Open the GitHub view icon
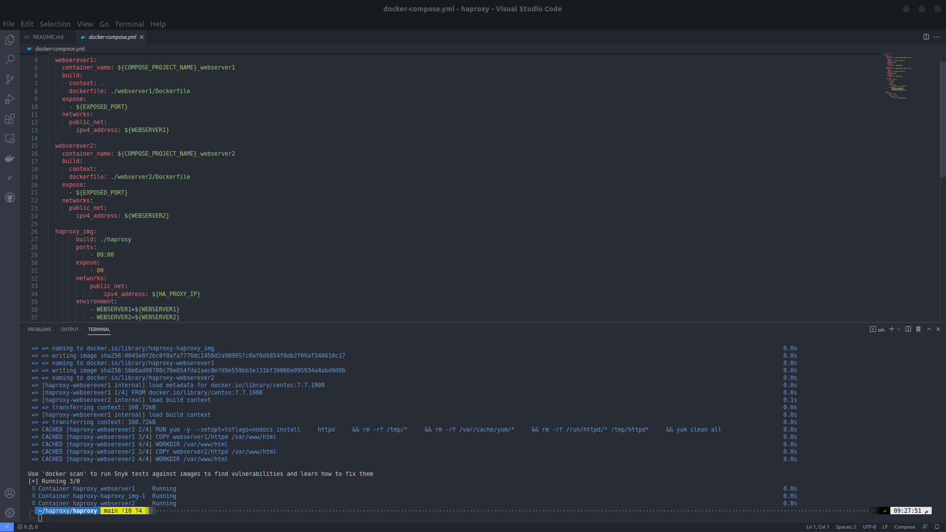 click(10, 198)
